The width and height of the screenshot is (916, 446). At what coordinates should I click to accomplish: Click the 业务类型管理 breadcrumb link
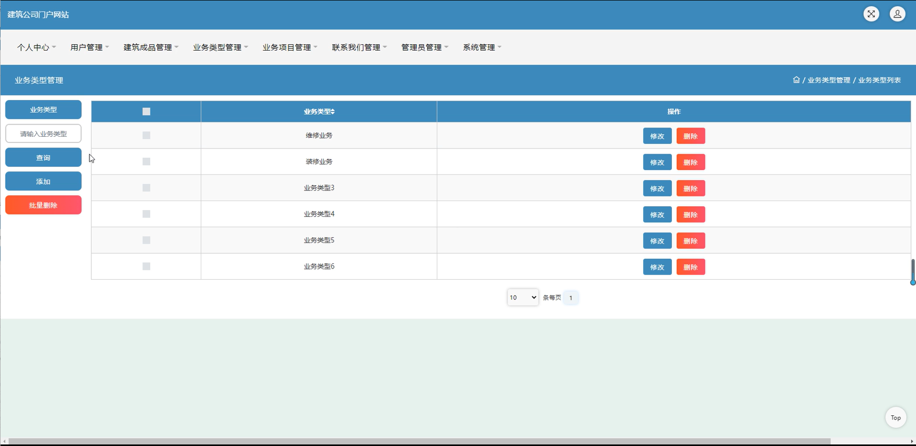(x=829, y=80)
